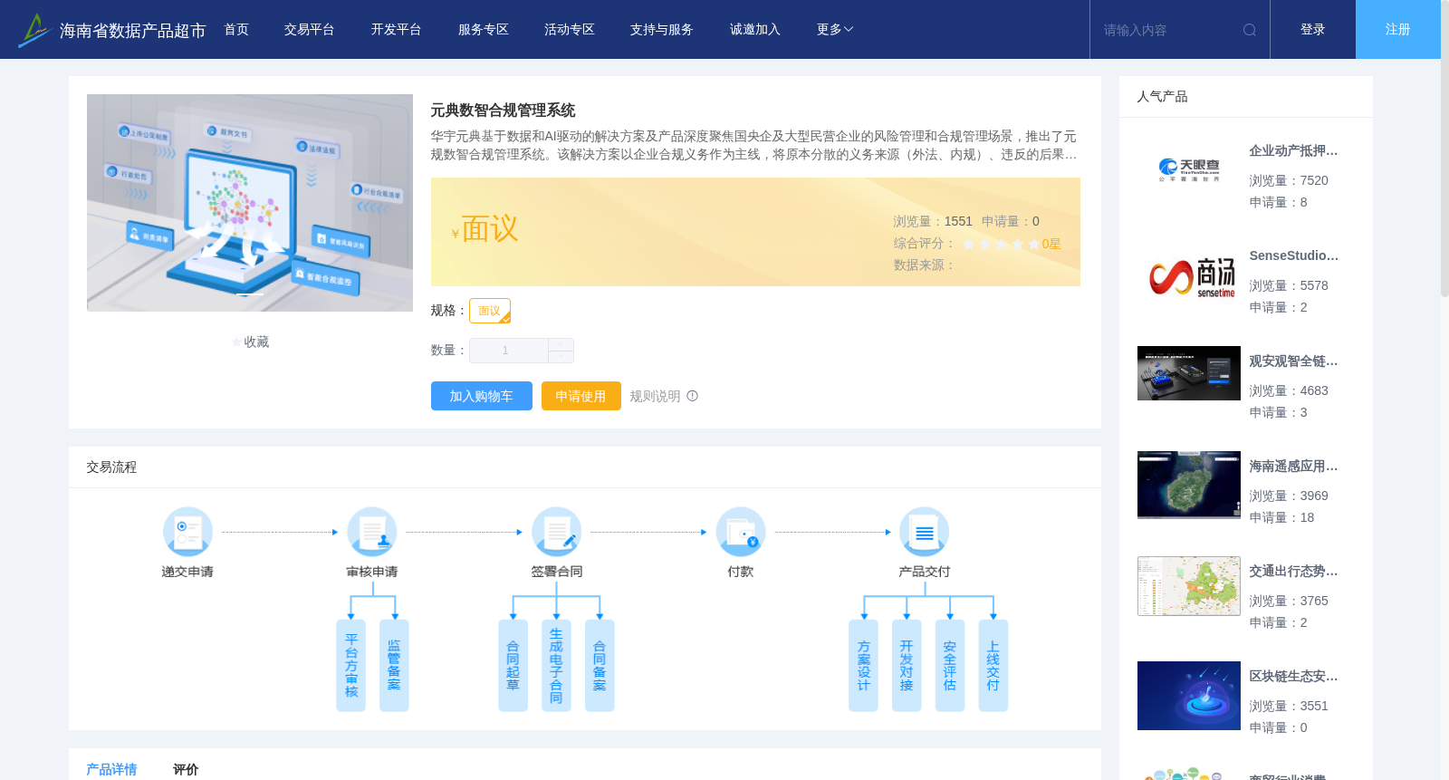
Task: Click the 规则说明 link
Action: click(655, 396)
